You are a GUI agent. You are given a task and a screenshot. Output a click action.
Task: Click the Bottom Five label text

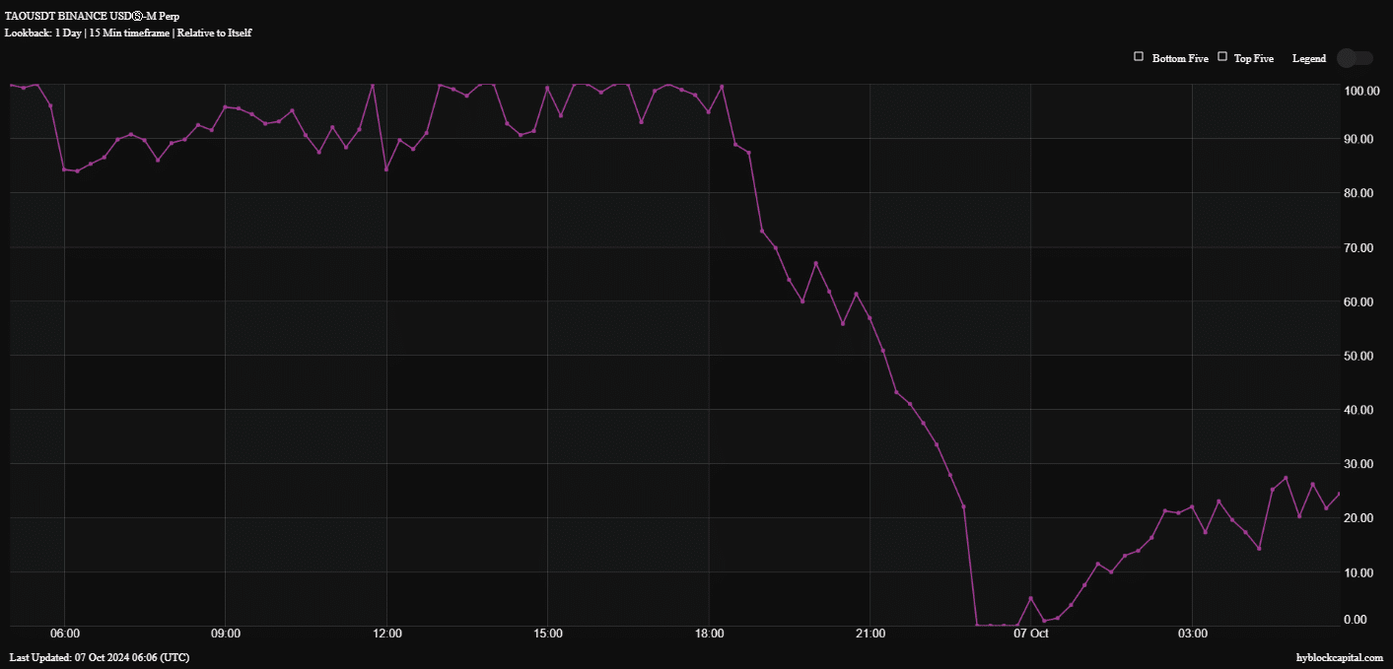[1180, 59]
